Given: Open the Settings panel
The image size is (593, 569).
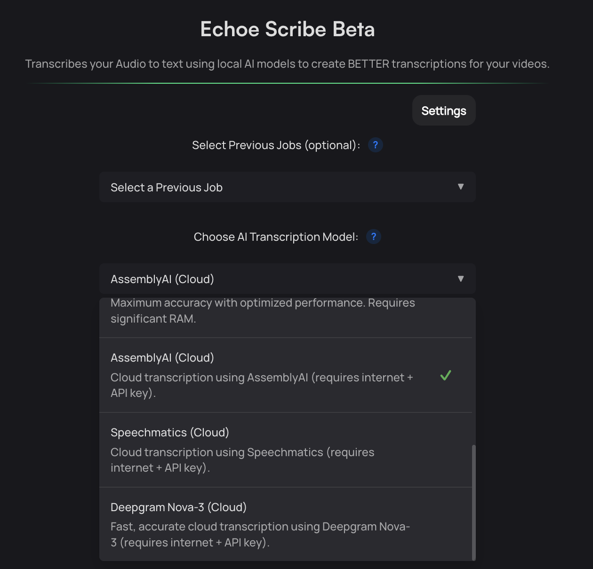Looking at the screenshot, I should coord(443,110).
